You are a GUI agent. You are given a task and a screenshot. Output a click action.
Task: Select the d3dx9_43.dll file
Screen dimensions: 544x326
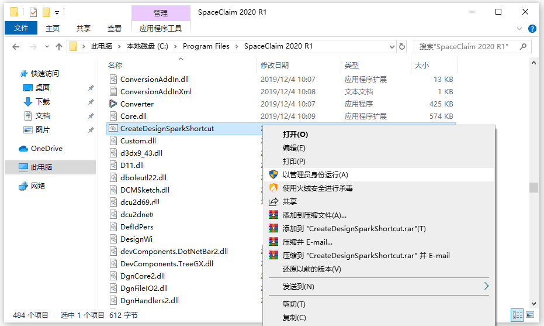[141, 153]
